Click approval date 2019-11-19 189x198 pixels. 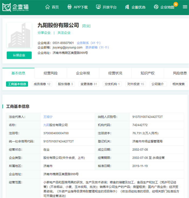(140, 166)
